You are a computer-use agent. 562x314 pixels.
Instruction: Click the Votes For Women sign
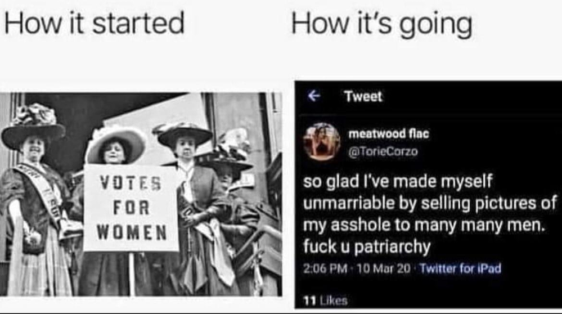131,208
